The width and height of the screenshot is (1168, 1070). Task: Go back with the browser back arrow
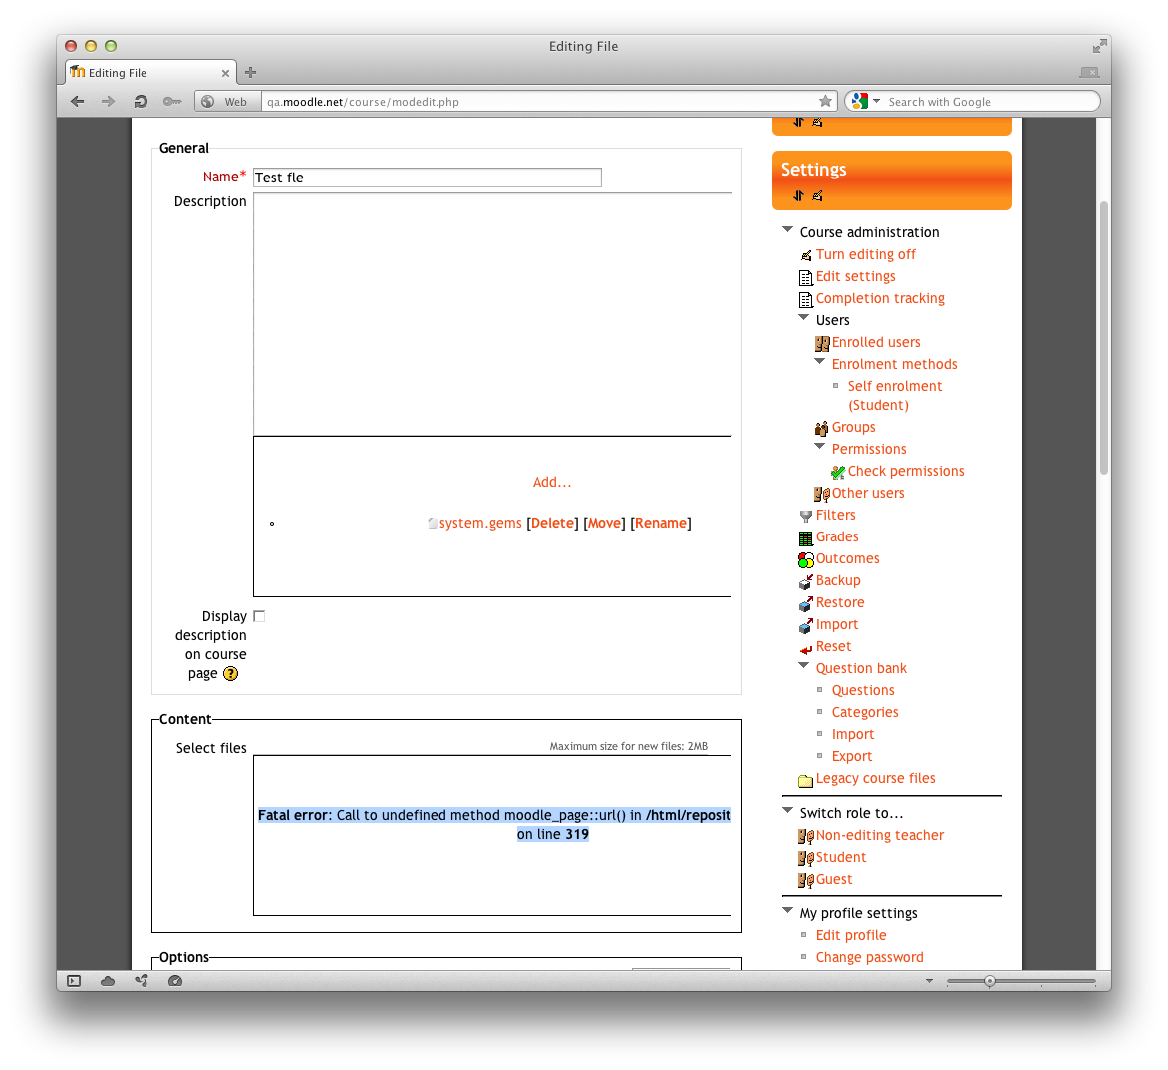(78, 102)
